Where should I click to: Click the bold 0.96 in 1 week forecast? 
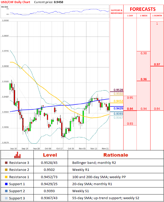tap(143, 79)
